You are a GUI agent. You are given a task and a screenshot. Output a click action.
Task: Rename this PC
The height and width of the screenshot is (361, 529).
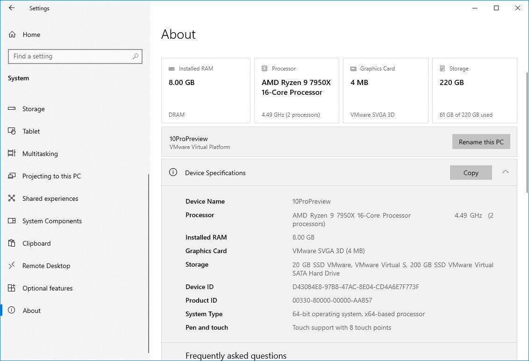click(481, 142)
